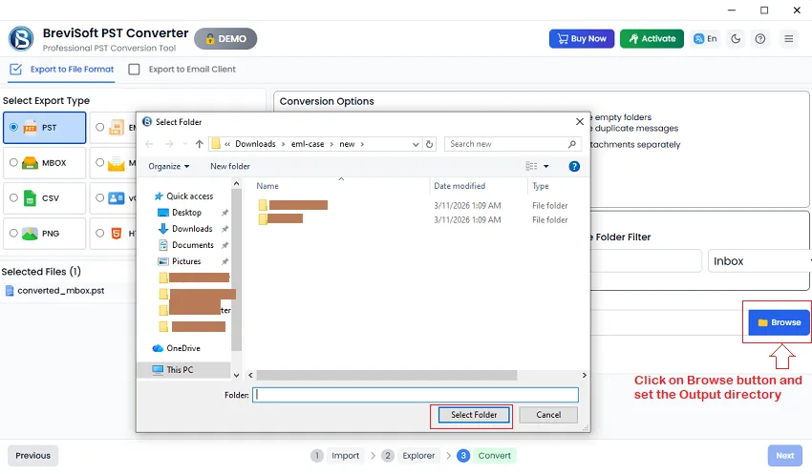Click the Buy Now button

pos(582,39)
